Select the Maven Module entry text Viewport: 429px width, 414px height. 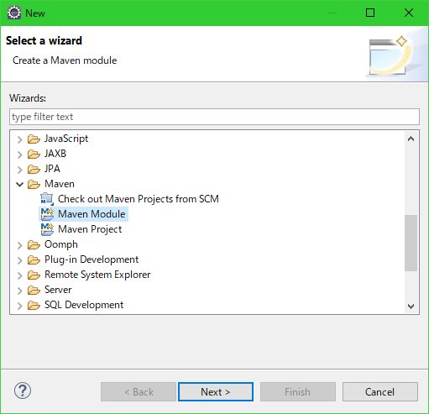(92, 214)
